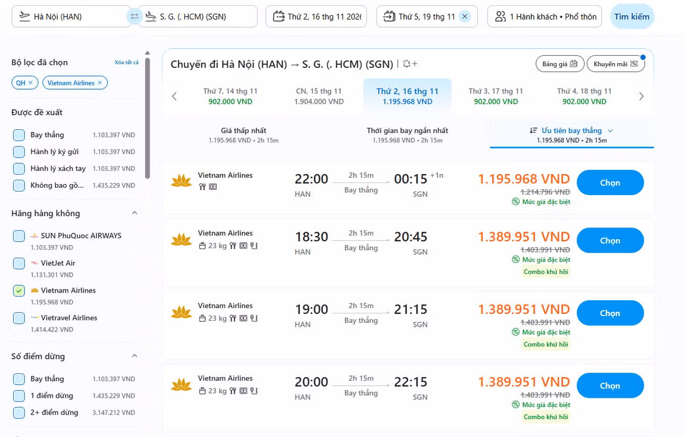Viewport: 684px width, 437px height.
Task: Collapse the Số điểm dừng section
Action: tap(134, 356)
